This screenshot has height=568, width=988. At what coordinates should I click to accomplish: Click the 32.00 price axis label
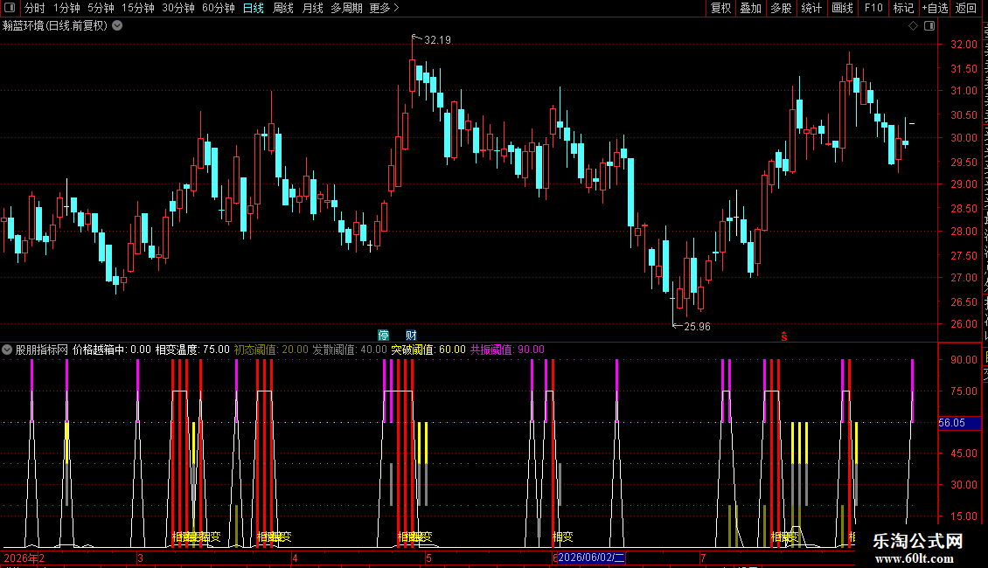pos(964,44)
